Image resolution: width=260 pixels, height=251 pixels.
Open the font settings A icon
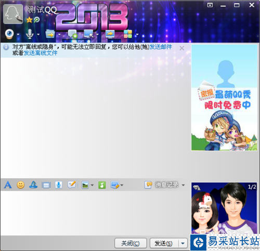click(8, 185)
